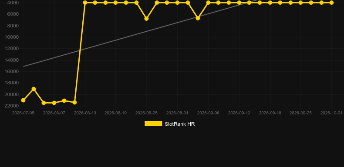Click the 22000 y-axis label
Image resolution: width=344 pixels, height=167 pixels.
point(12,106)
